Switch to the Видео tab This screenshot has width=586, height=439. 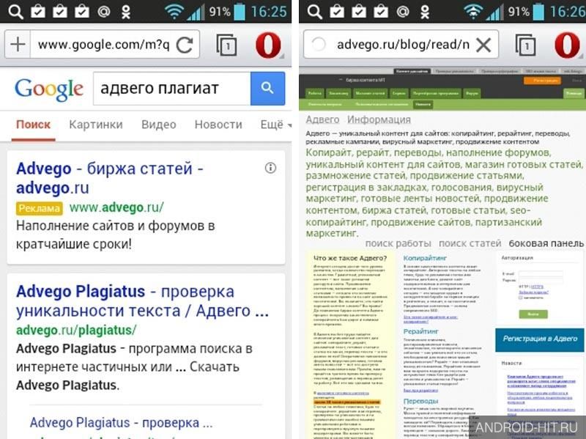[158, 125]
